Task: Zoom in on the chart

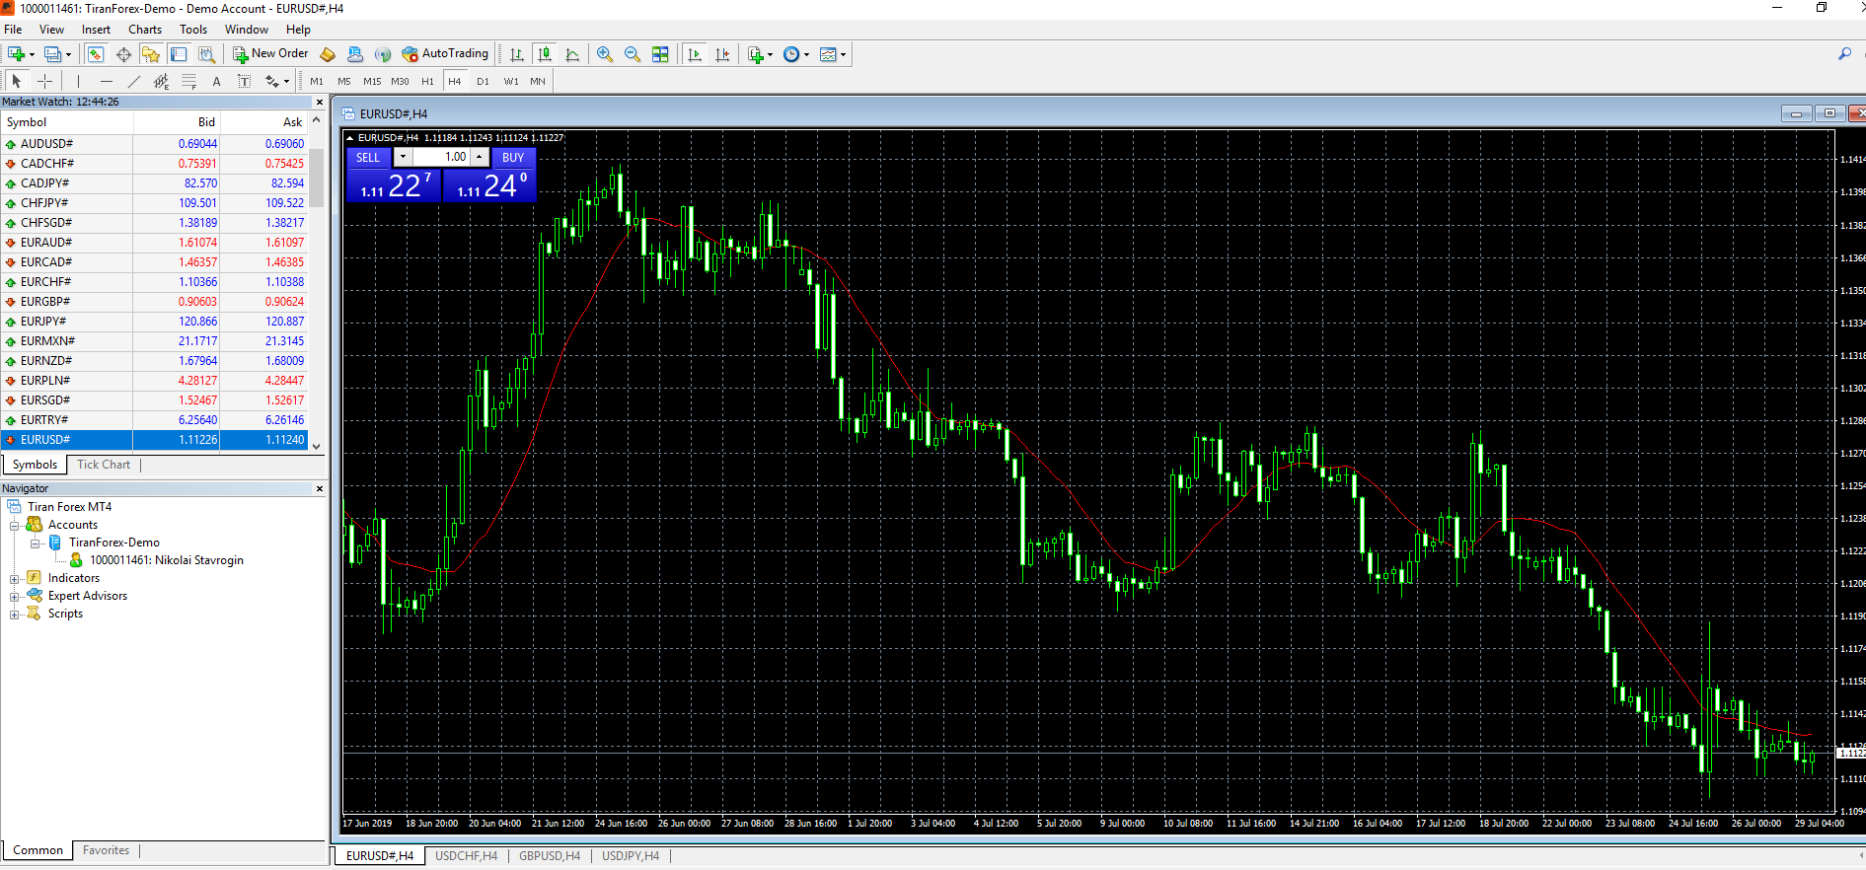Action: 605,54
